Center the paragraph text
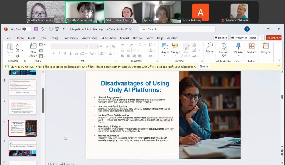Screen dimensions: 285x165 pyautogui.click(x=128, y=56)
